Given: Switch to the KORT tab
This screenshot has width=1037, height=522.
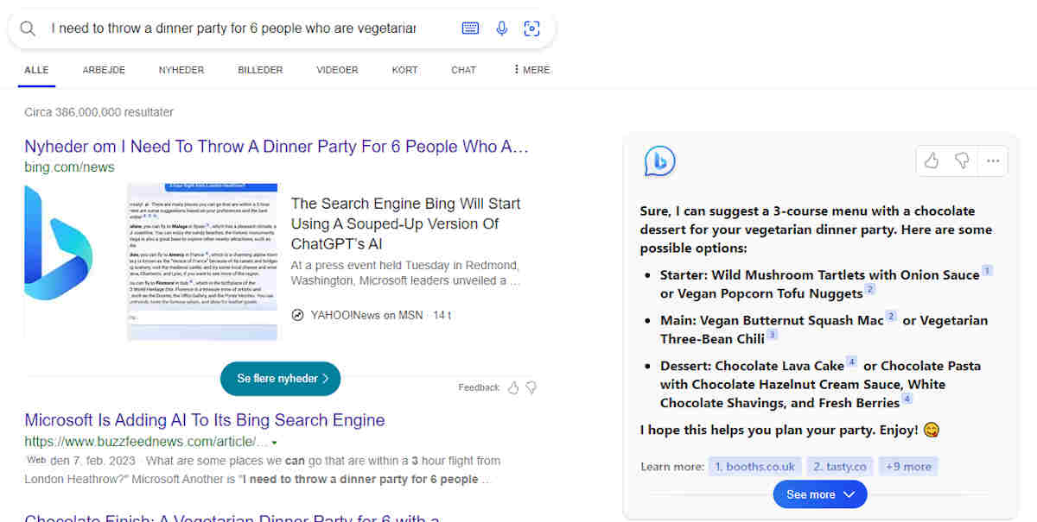Looking at the screenshot, I should click(404, 70).
